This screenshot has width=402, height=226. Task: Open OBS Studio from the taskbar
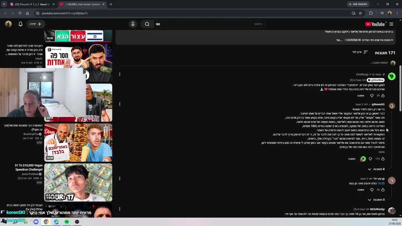(77, 222)
